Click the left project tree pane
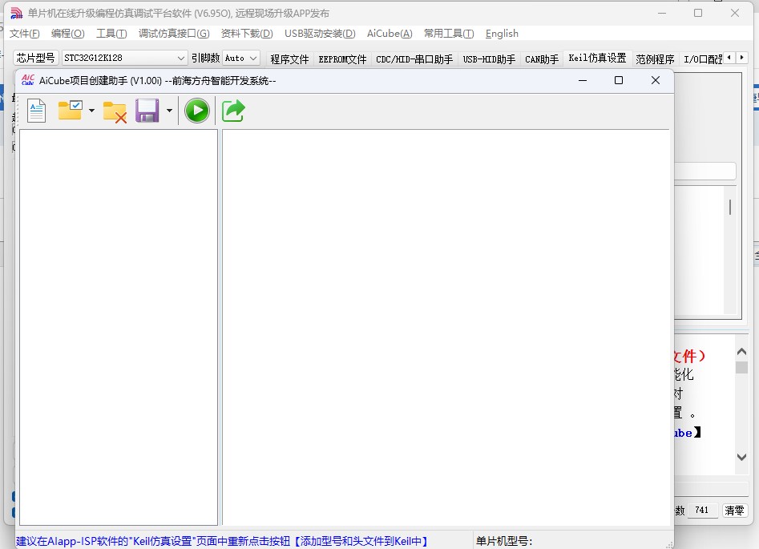 tap(119, 327)
